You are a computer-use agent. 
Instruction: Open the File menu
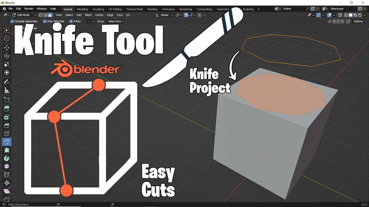(x=10, y=9)
